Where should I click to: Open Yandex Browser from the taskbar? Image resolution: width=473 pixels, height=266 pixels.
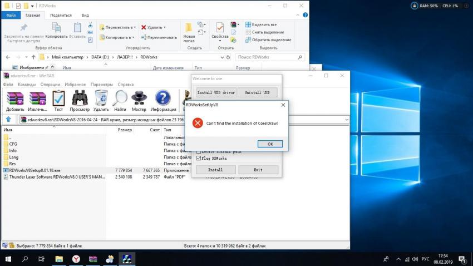pos(76,259)
